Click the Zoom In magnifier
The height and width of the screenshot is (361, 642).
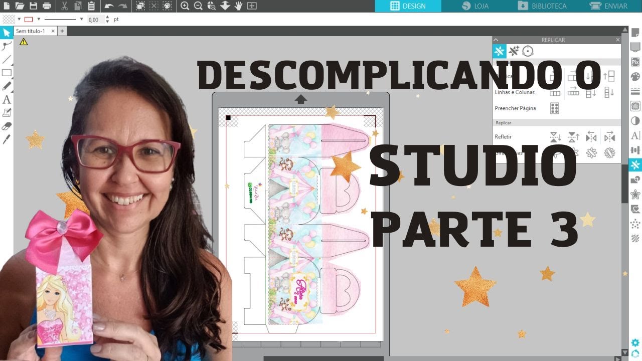click(x=185, y=6)
